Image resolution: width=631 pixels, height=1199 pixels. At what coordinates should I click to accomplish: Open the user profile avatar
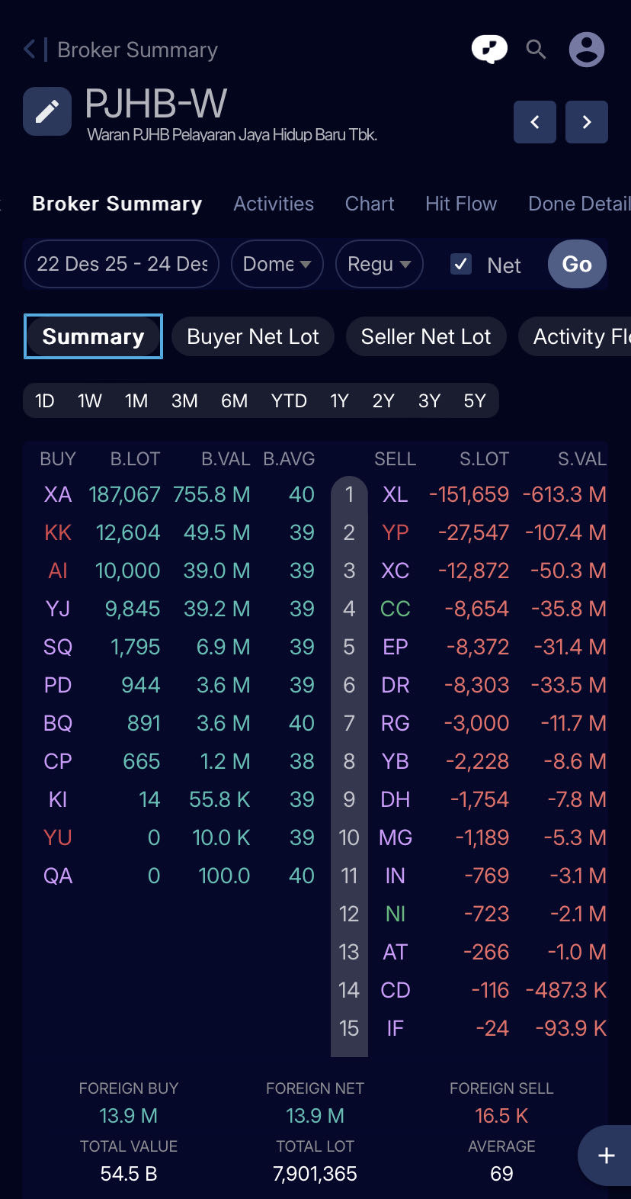586,50
